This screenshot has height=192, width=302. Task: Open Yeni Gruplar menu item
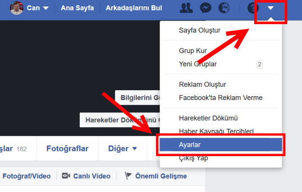[198, 64]
